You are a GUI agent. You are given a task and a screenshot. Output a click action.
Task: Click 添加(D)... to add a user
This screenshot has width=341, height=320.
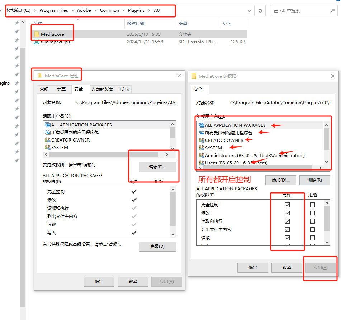click(x=280, y=180)
